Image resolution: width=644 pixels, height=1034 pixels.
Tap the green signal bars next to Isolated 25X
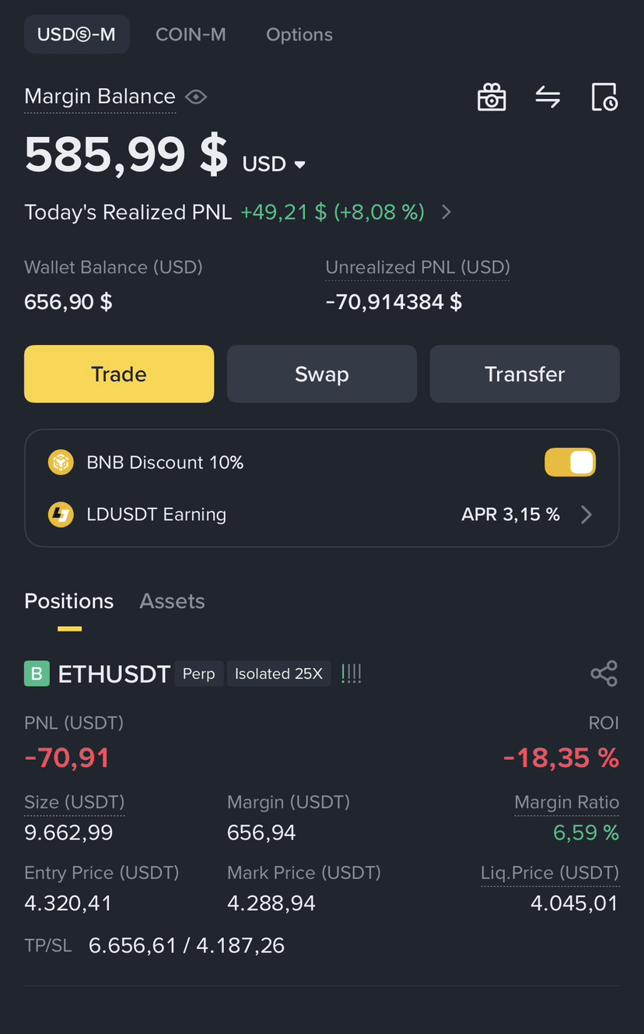(x=351, y=674)
